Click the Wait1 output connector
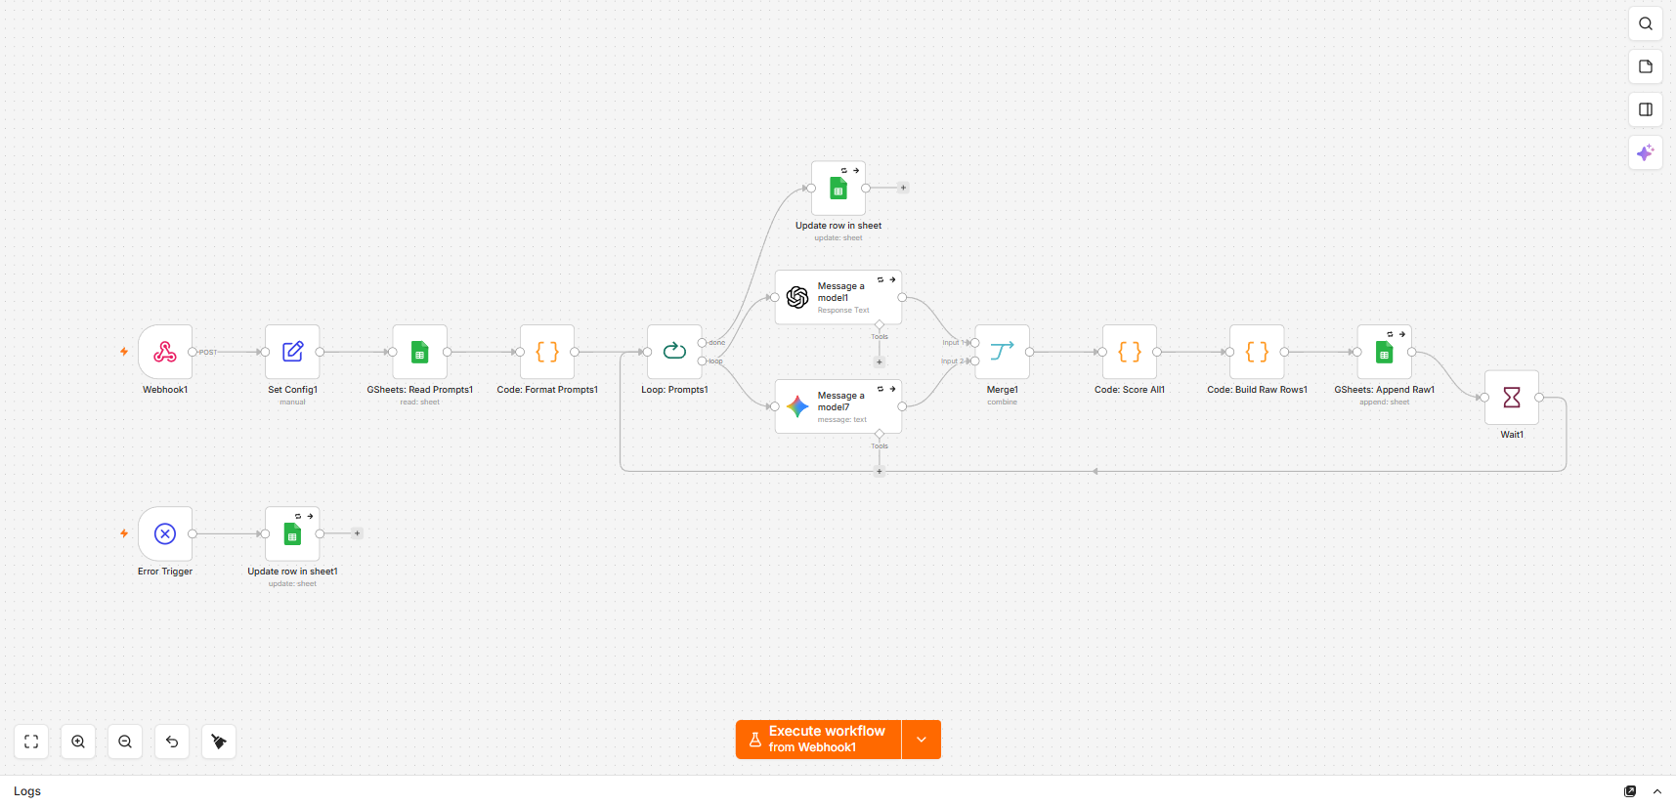Image resolution: width=1676 pixels, height=806 pixels. coord(1539,397)
